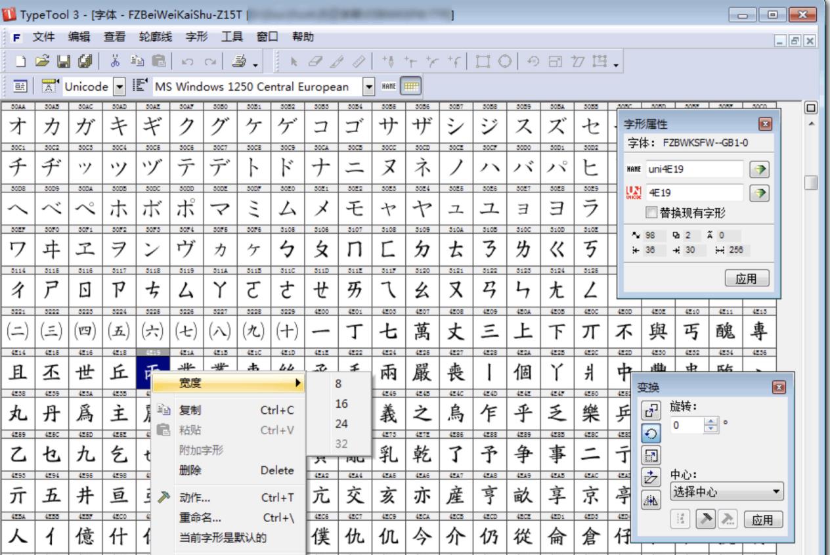Screen dimensions: 830x555
Task: Click the 4E19 Unicode input field
Action: pyautogui.click(x=695, y=192)
